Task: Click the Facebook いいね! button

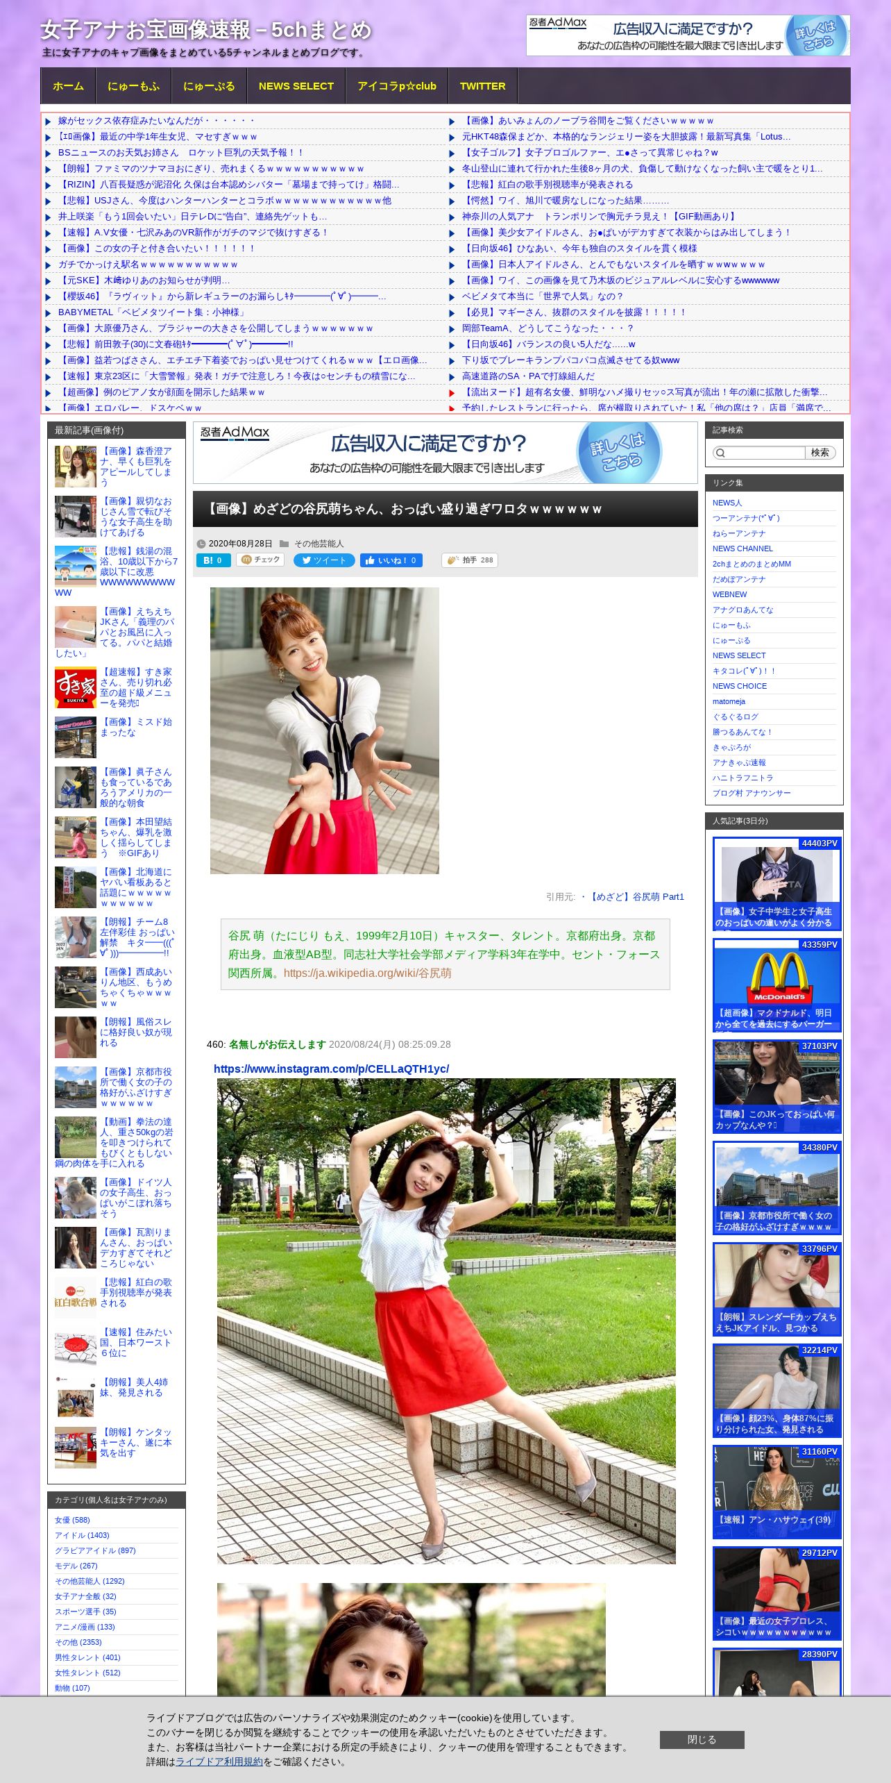Action: [x=391, y=560]
